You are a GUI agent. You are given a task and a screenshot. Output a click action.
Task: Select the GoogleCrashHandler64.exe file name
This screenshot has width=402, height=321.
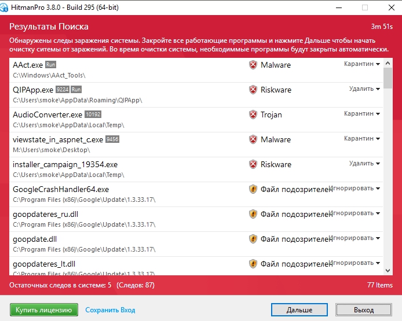tap(61, 189)
